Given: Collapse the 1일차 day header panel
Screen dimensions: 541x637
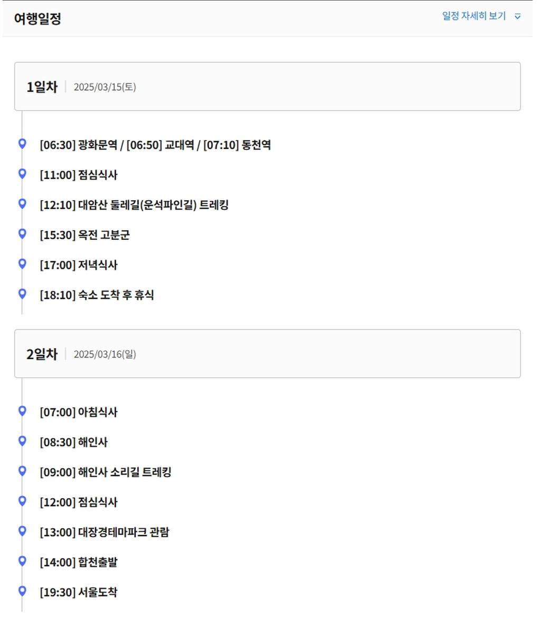Looking at the screenshot, I should pyautogui.click(x=267, y=87).
